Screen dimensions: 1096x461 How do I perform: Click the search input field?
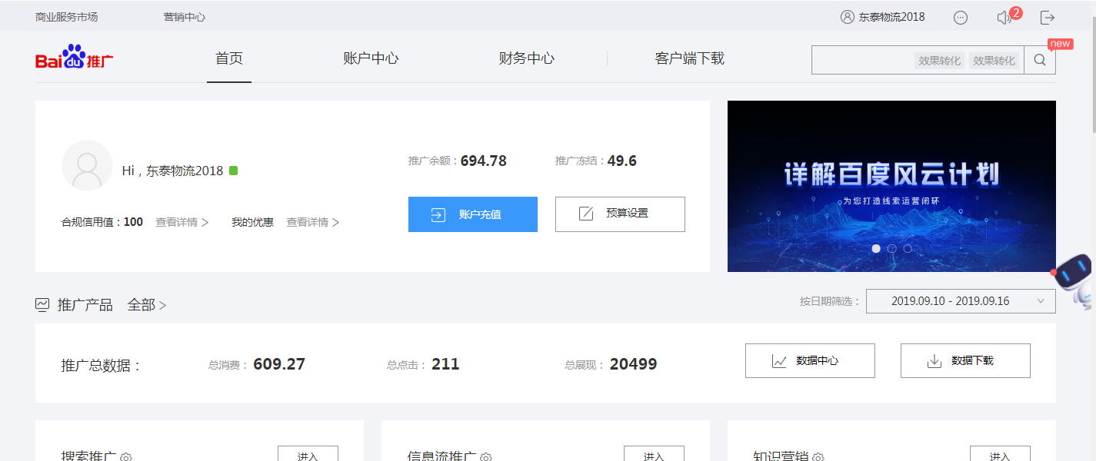pos(918,60)
